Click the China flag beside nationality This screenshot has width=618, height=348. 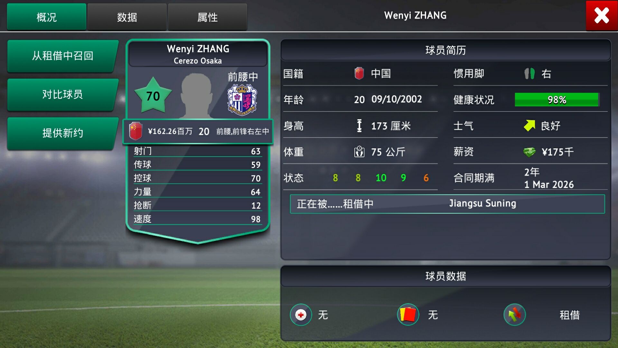(x=359, y=73)
